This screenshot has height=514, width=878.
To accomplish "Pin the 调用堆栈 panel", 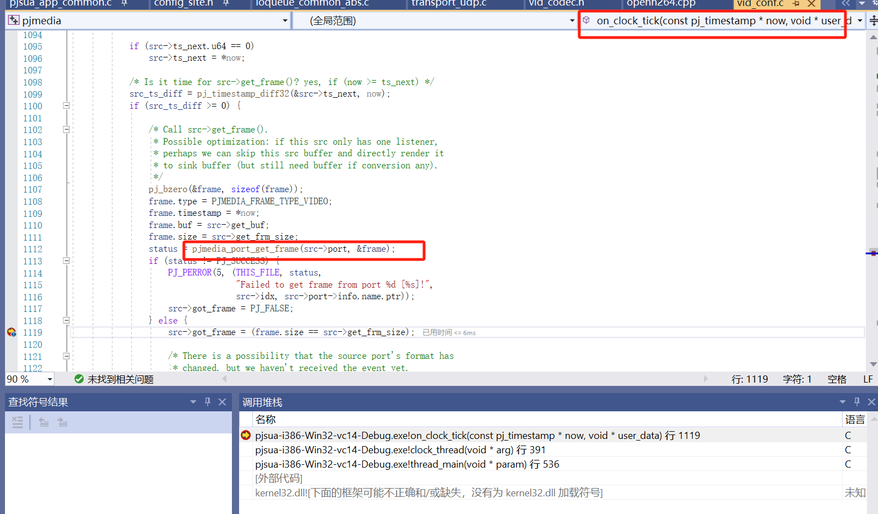I will pos(857,402).
